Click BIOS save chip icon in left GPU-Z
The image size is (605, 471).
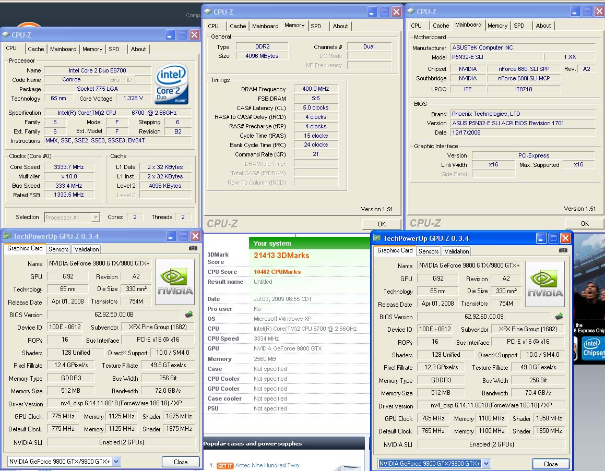(188, 315)
